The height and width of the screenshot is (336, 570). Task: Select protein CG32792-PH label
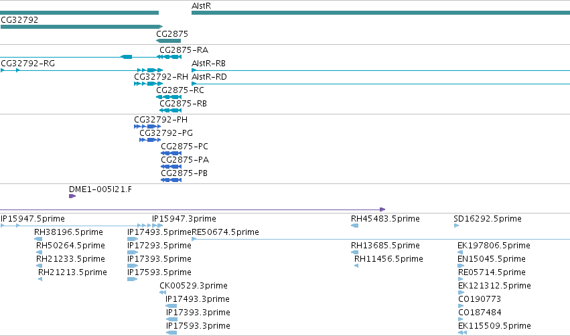[161, 120]
